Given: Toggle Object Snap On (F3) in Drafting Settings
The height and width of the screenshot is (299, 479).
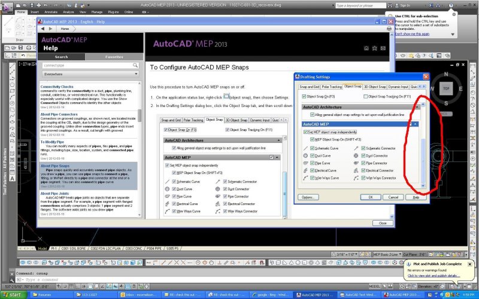Looking at the screenshot, I should coord(304,96).
